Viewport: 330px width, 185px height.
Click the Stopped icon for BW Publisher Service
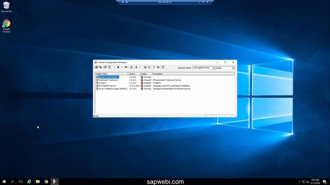click(x=142, y=86)
